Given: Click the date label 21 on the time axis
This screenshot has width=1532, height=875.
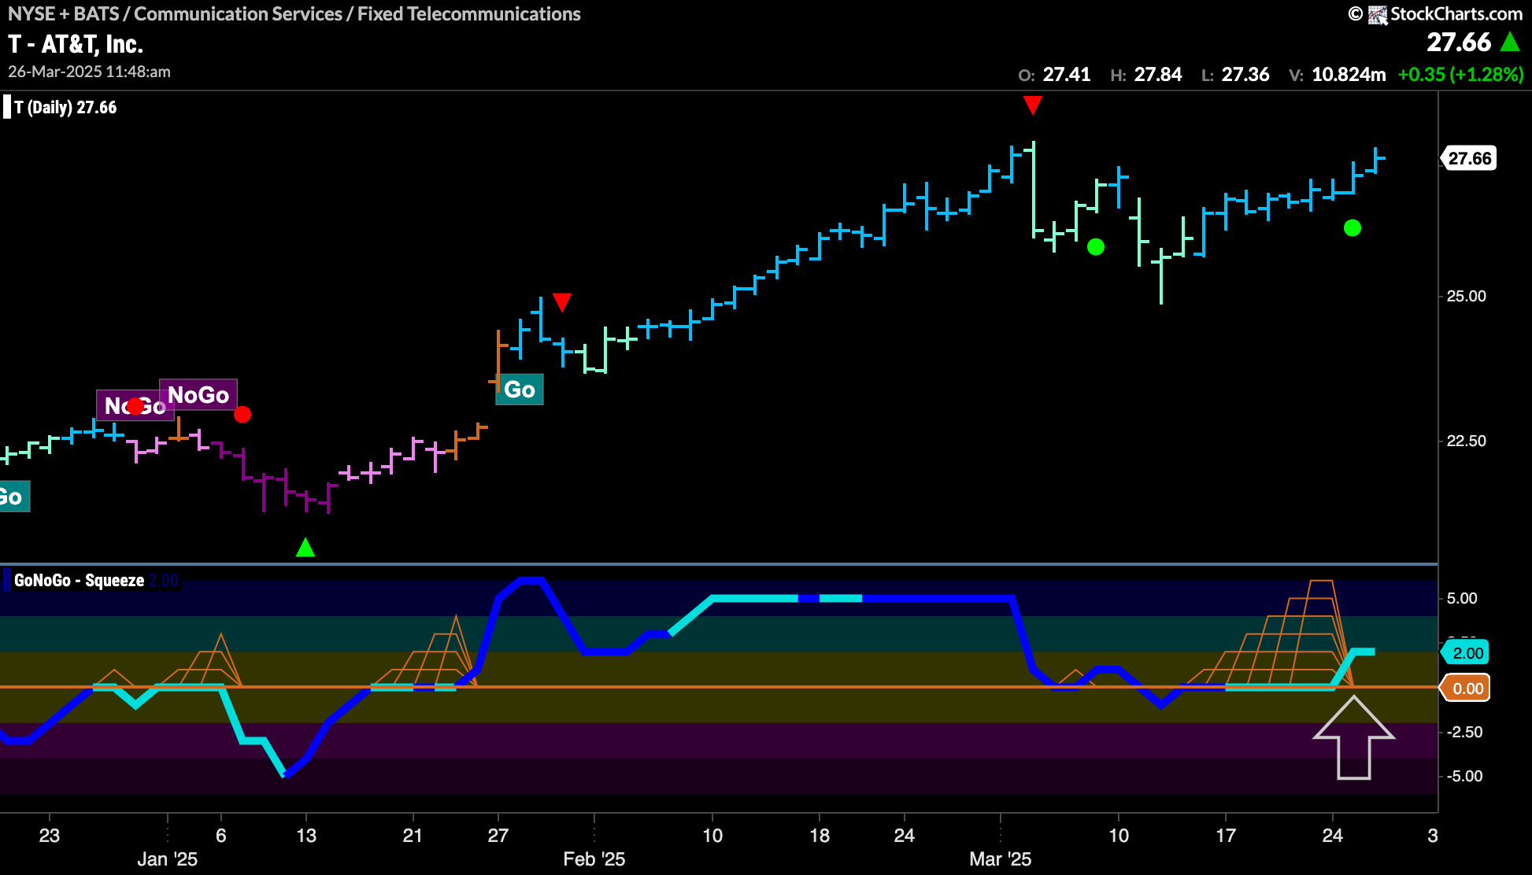Looking at the screenshot, I should [413, 836].
